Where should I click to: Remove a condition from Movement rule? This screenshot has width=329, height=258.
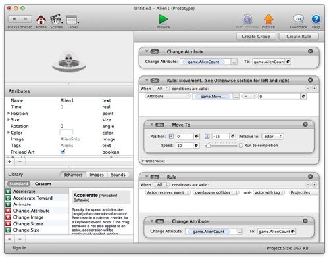[x=308, y=88]
